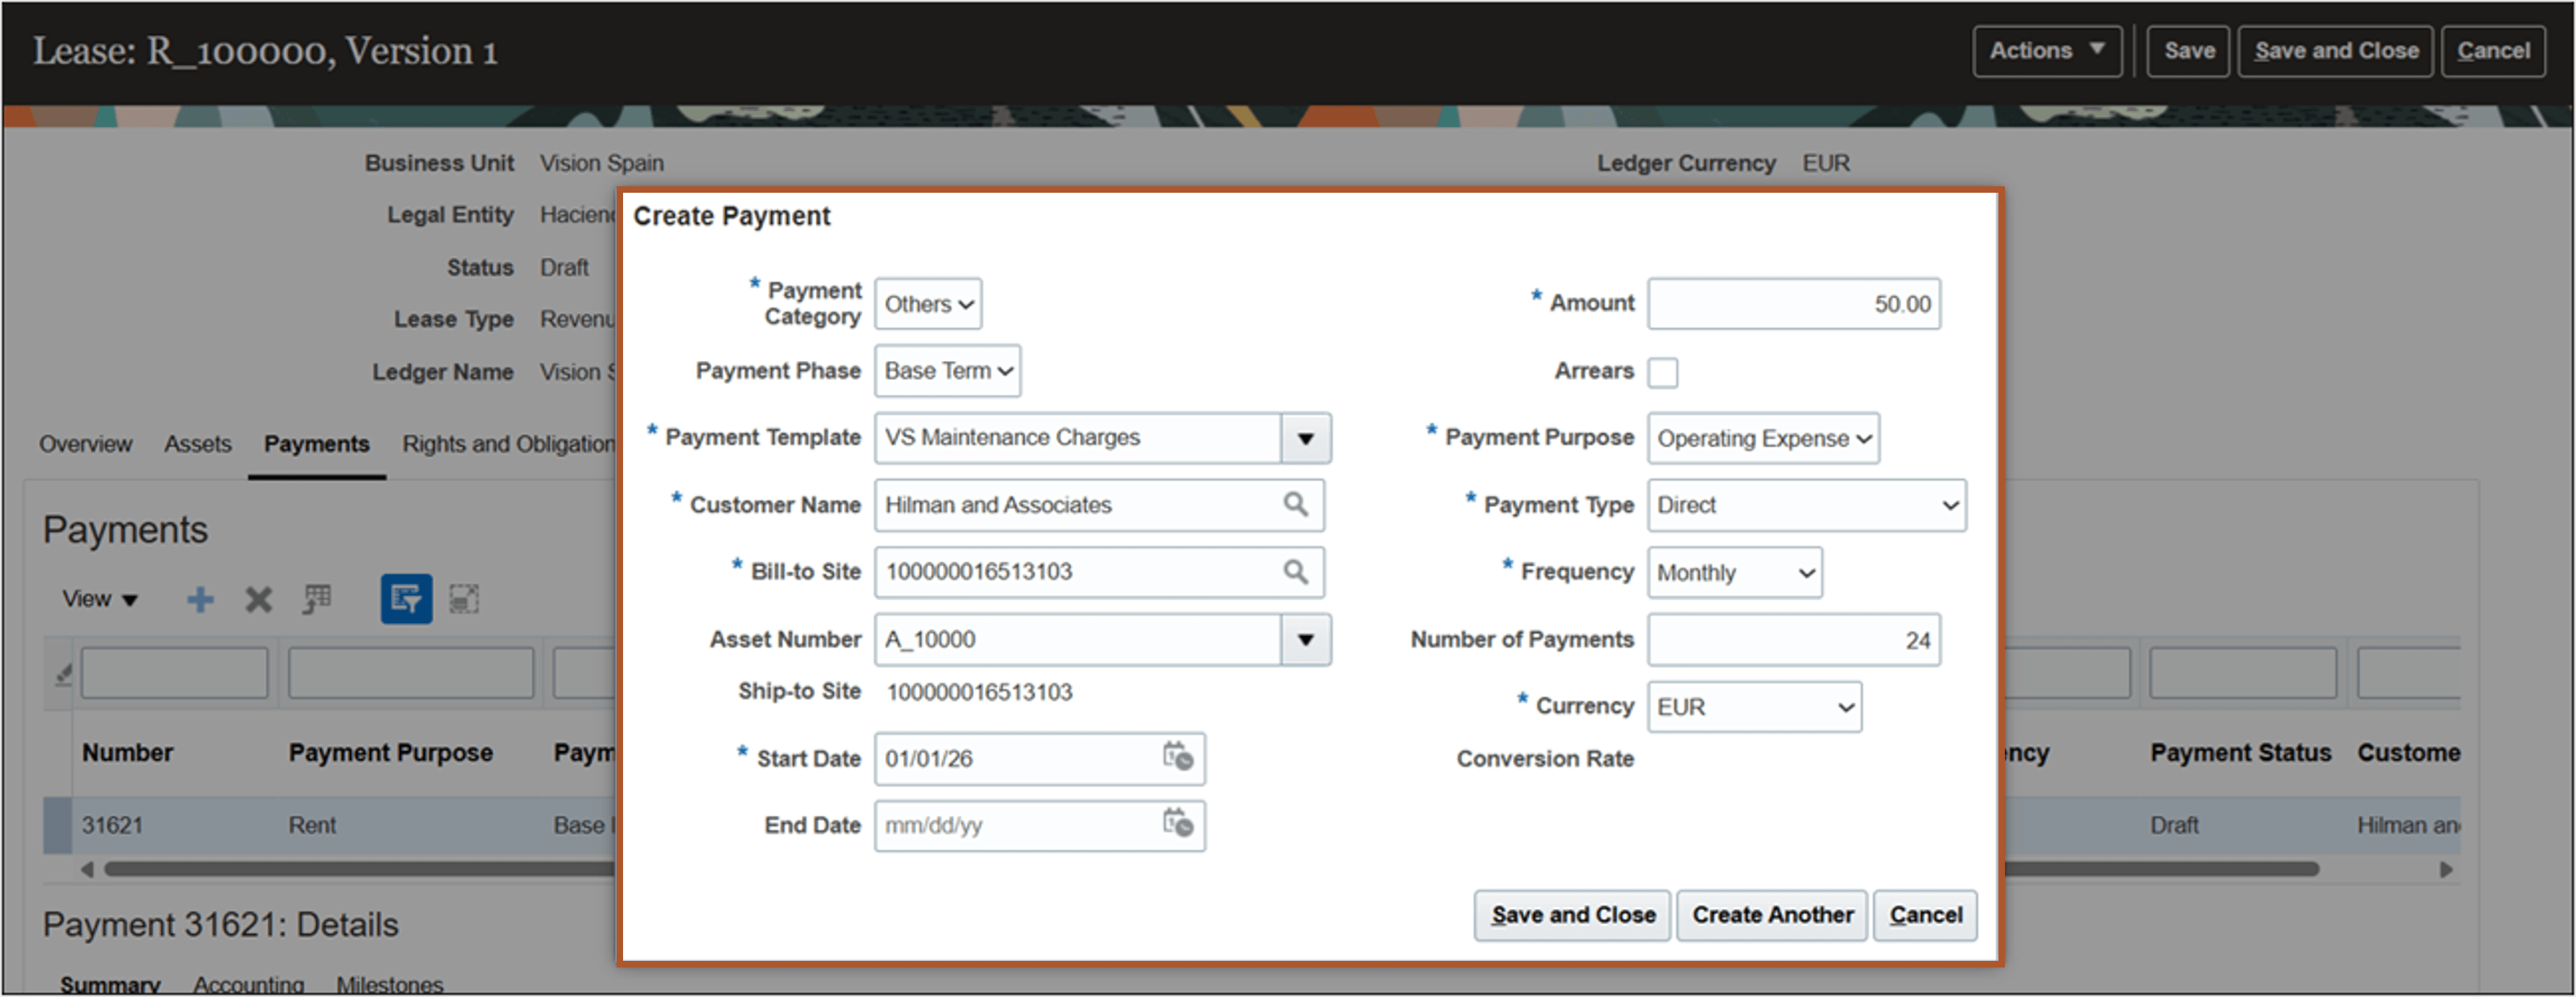Click the detach panel icon in Payments toolbar
This screenshot has width=2576, height=997.
tap(463, 598)
